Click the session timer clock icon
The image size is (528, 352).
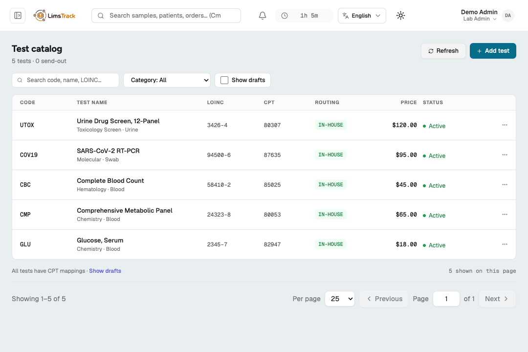(285, 16)
